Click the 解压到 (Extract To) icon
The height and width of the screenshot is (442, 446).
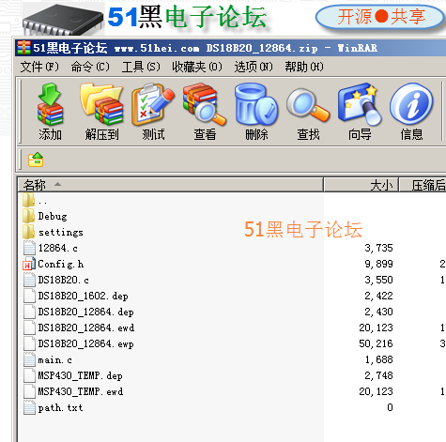point(101,104)
